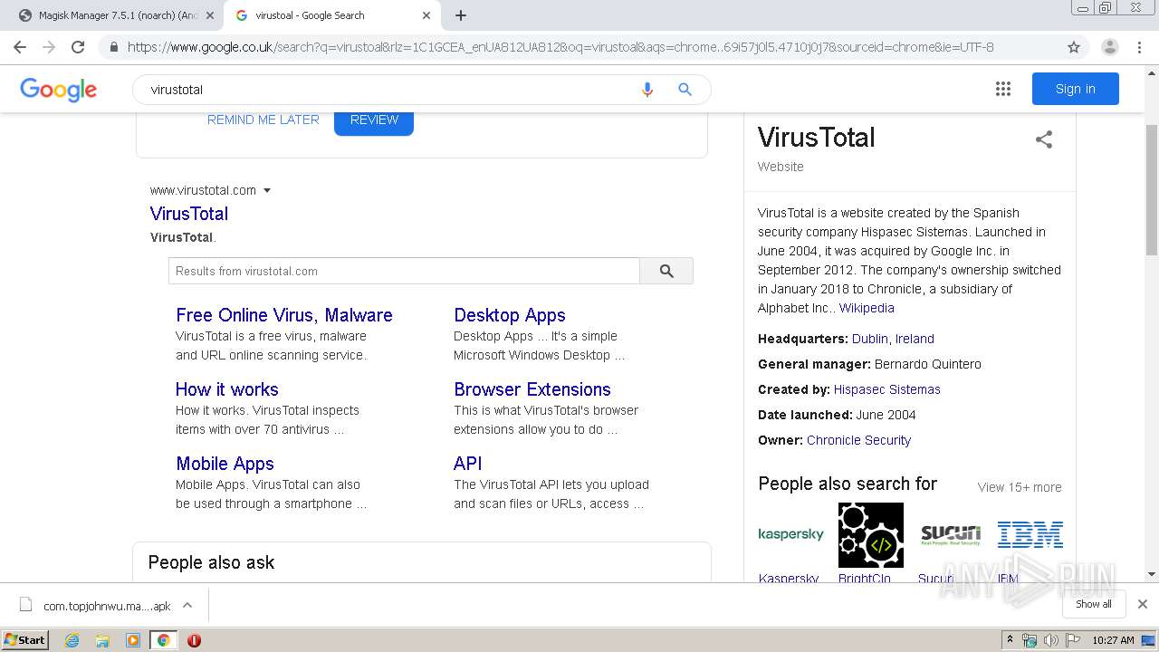Click the Sign in button
Screen dimensions: 1159x652
click(1075, 89)
